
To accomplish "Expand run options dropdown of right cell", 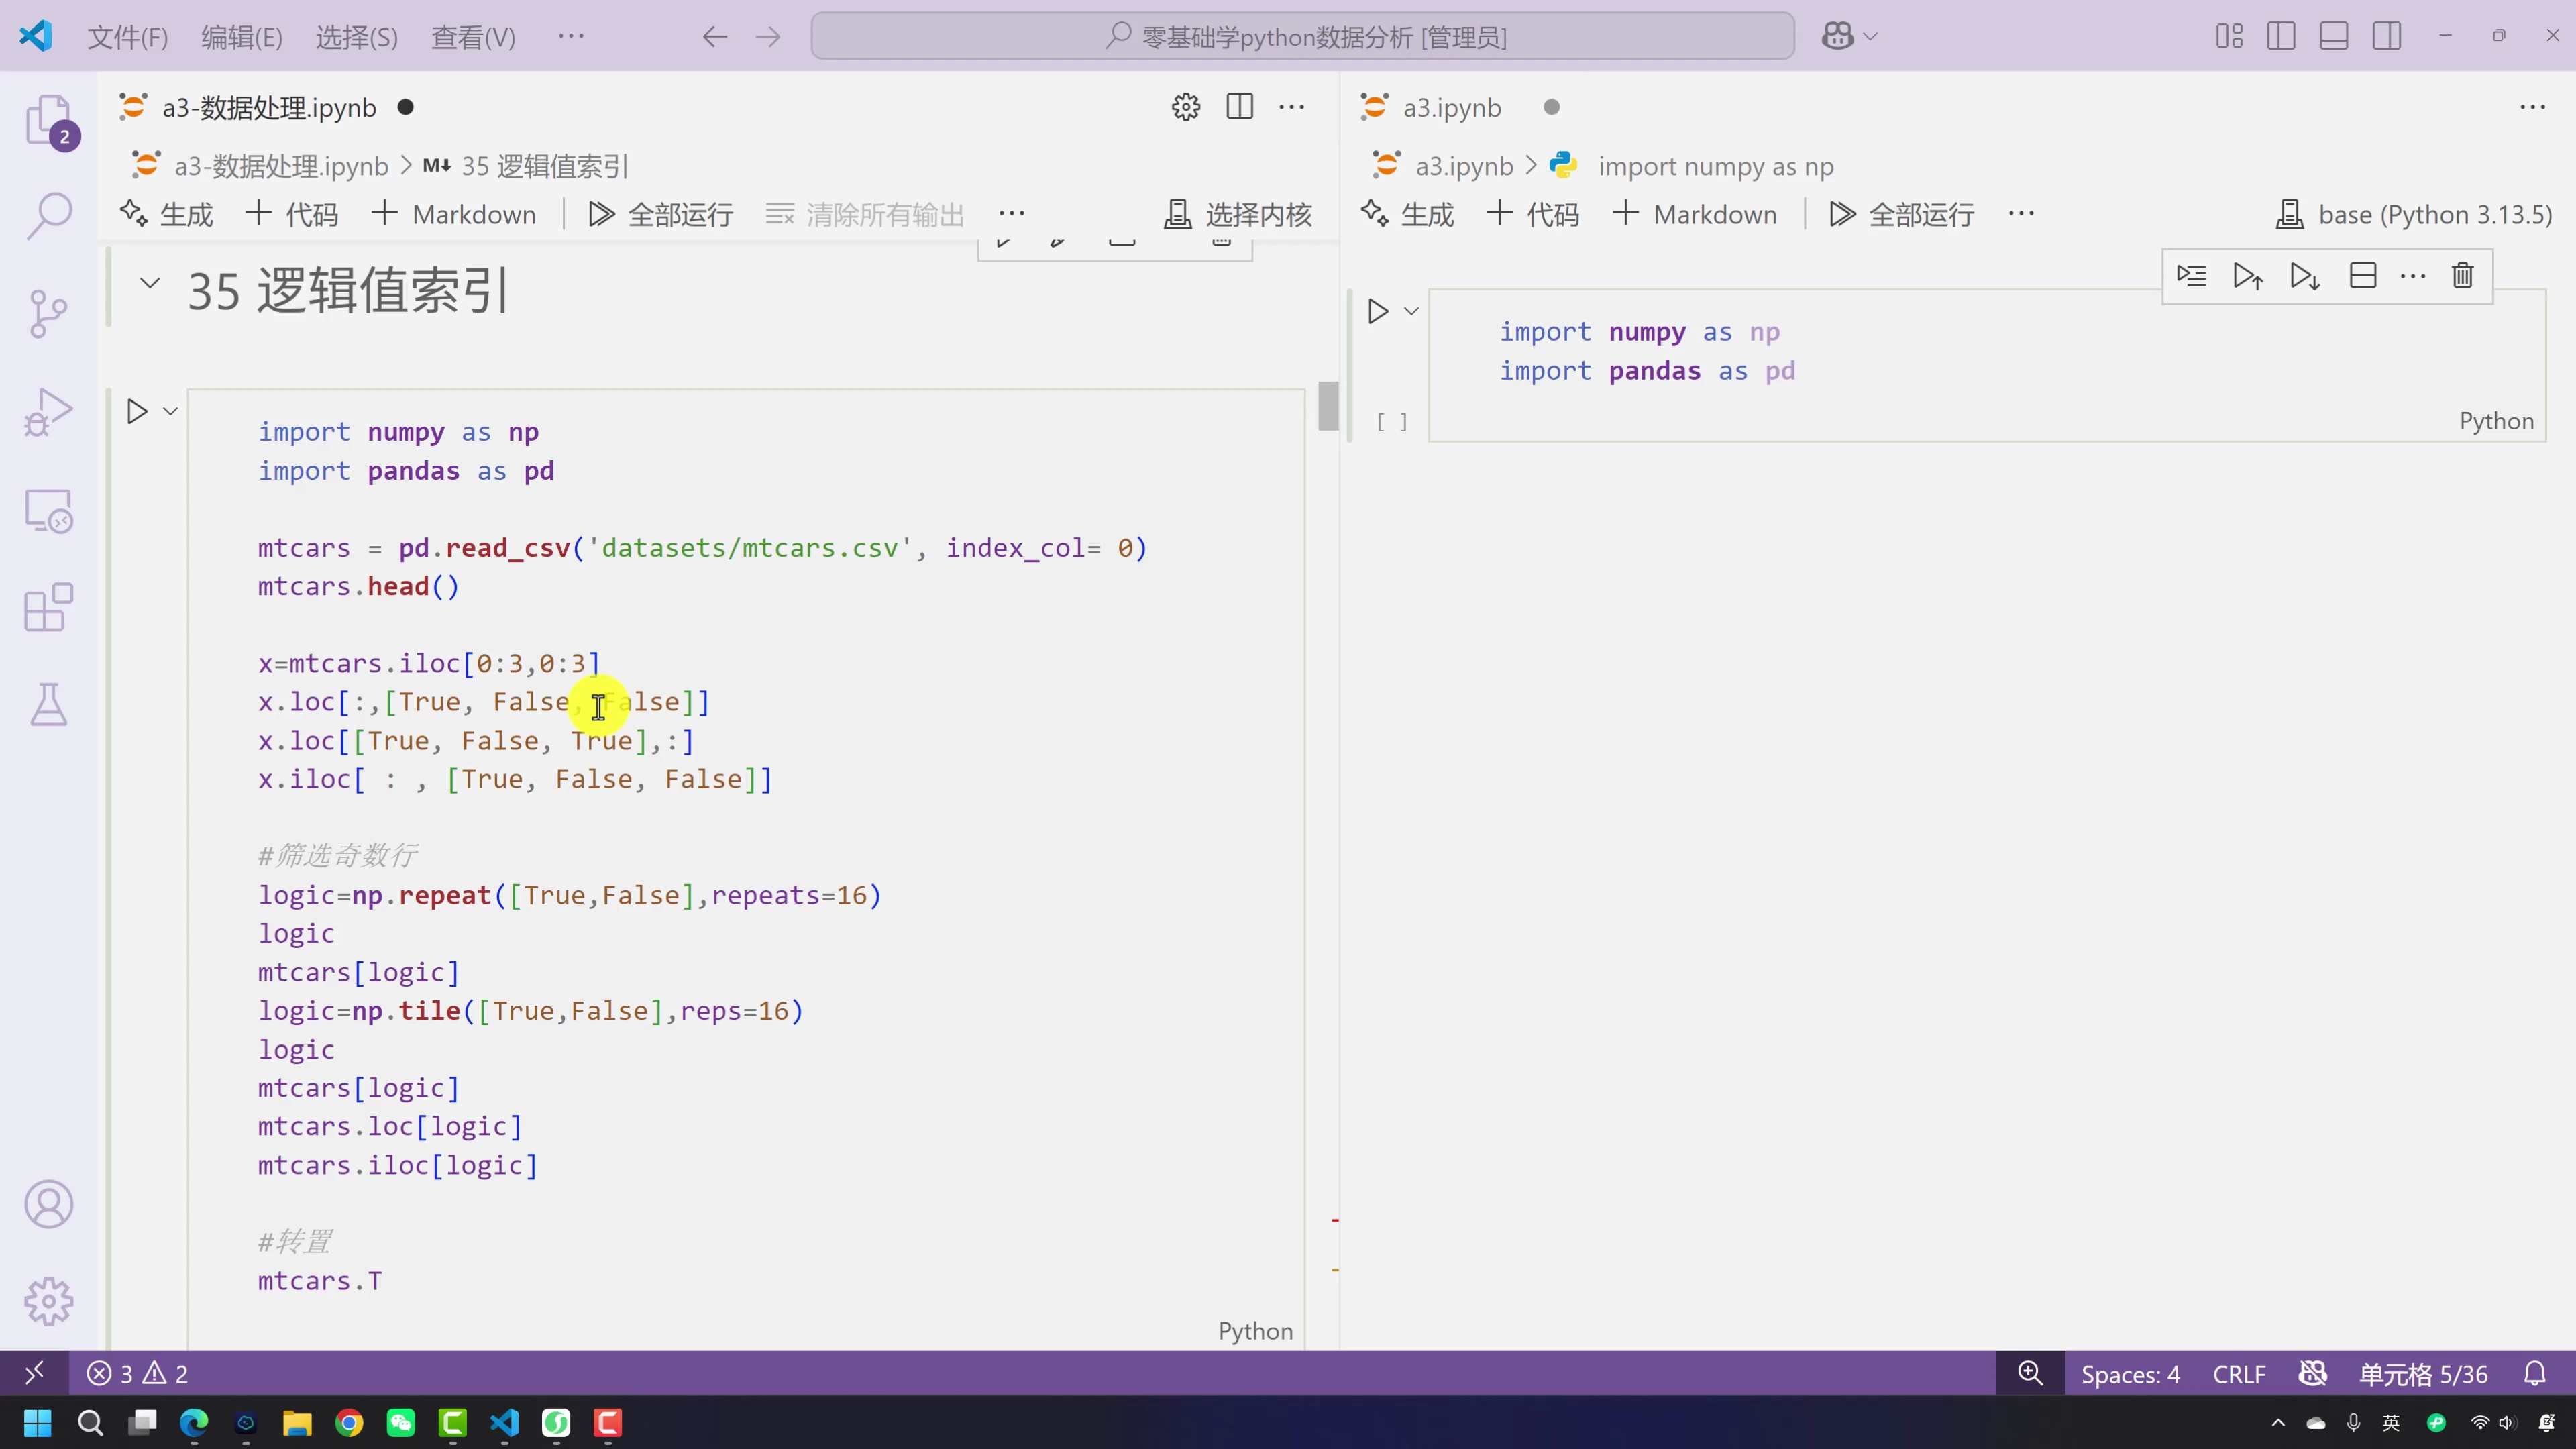I will coord(1412,311).
